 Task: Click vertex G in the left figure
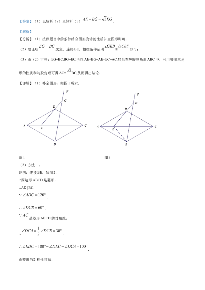click(66, 100)
